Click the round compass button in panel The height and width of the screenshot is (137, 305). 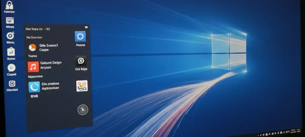[83, 110]
